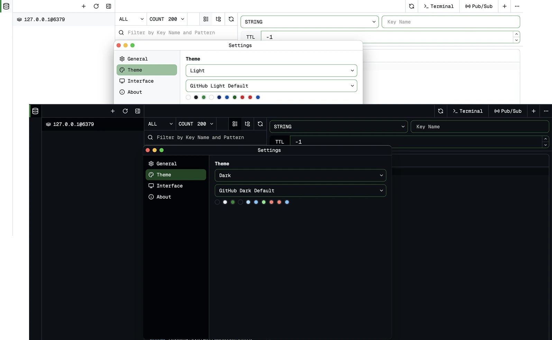The image size is (552, 340).
Task: Click TTL value field in light window
Action: [x=387, y=37]
